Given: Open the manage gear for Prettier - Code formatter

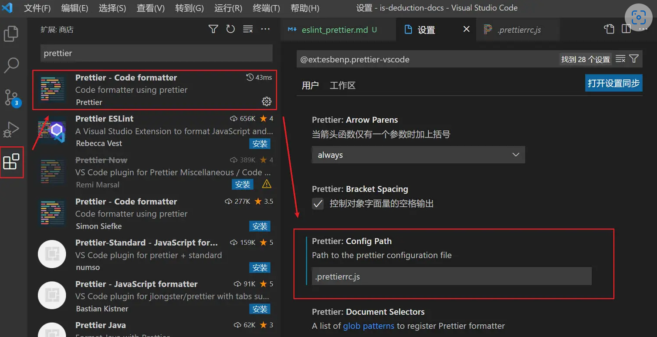Looking at the screenshot, I should 267,101.
